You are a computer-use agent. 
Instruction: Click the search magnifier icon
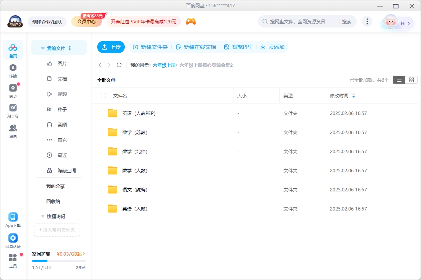[x=265, y=21]
